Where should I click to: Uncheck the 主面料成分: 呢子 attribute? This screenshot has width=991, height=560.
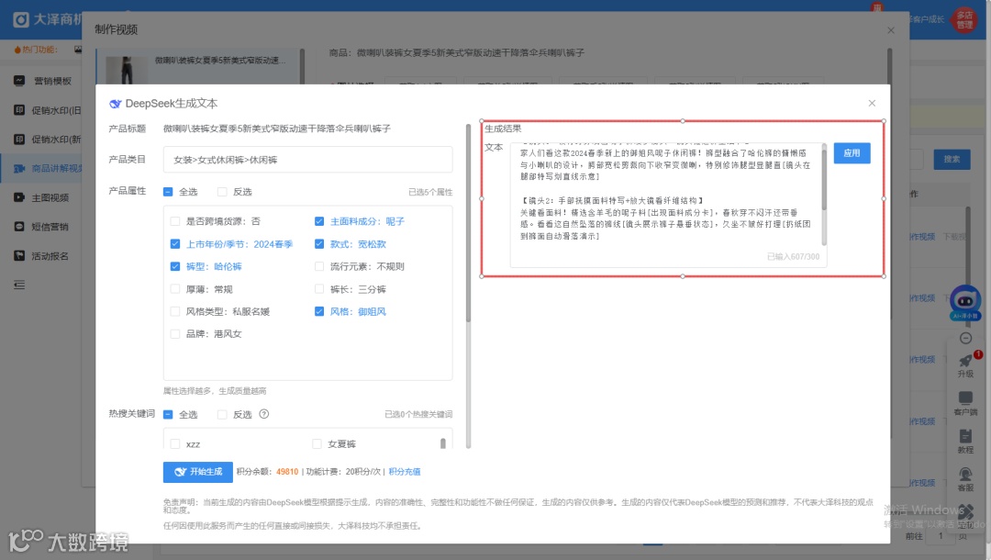click(319, 221)
